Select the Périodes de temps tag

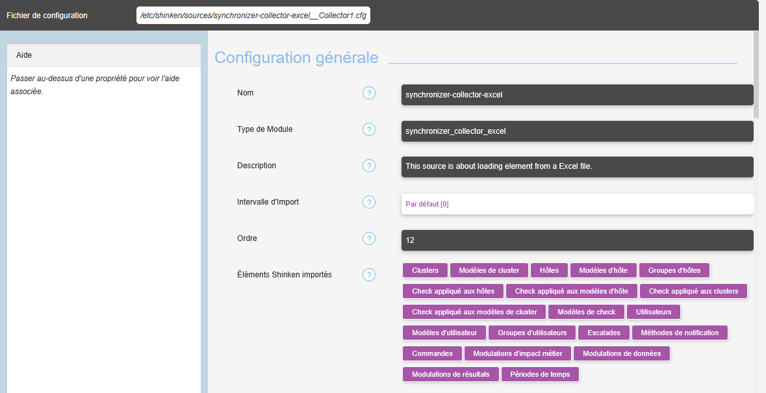pyautogui.click(x=540, y=374)
